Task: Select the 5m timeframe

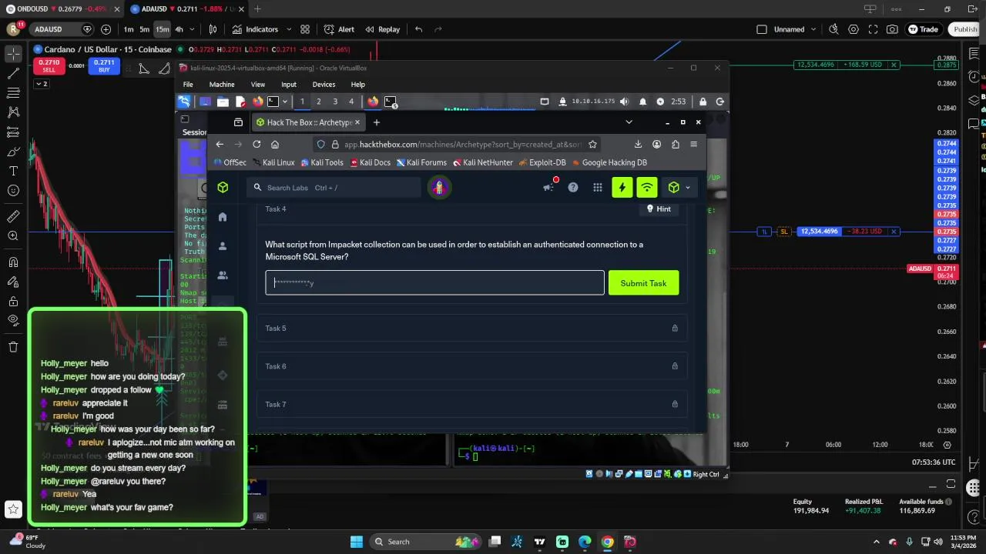Action: (144, 29)
